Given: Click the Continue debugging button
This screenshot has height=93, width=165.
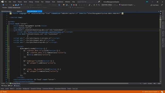Looking at the screenshot, I should click(x=53, y=5).
